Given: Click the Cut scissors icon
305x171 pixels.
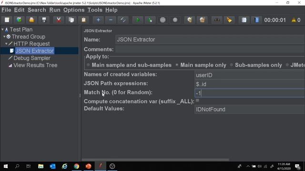Looking at the screenshot, I should click(x=59, y=20).
